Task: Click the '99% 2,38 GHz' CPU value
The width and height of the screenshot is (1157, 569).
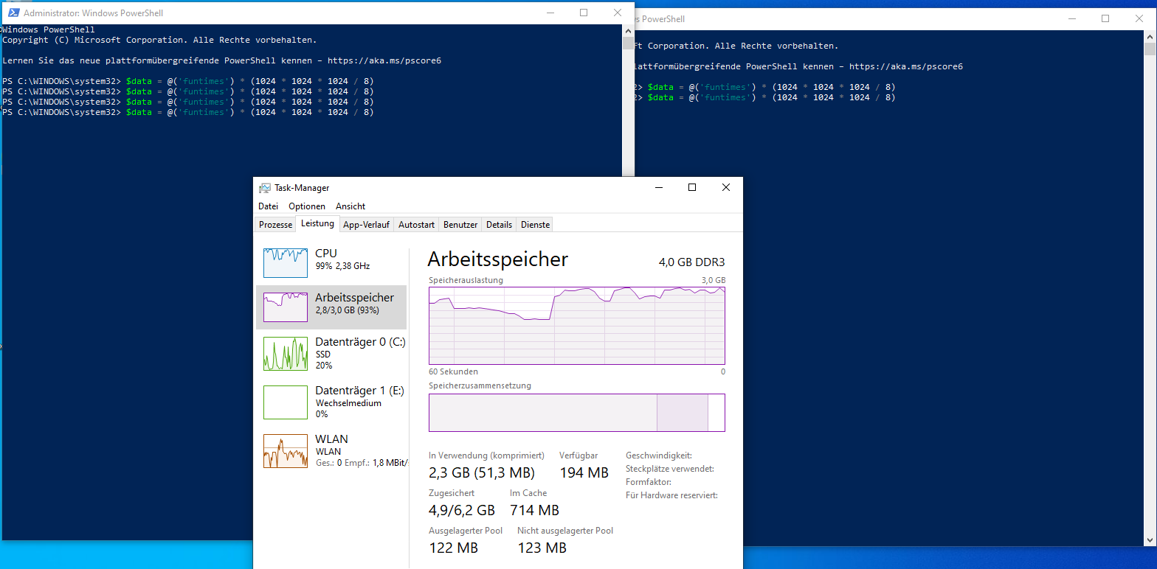Action: coord(342,266)
